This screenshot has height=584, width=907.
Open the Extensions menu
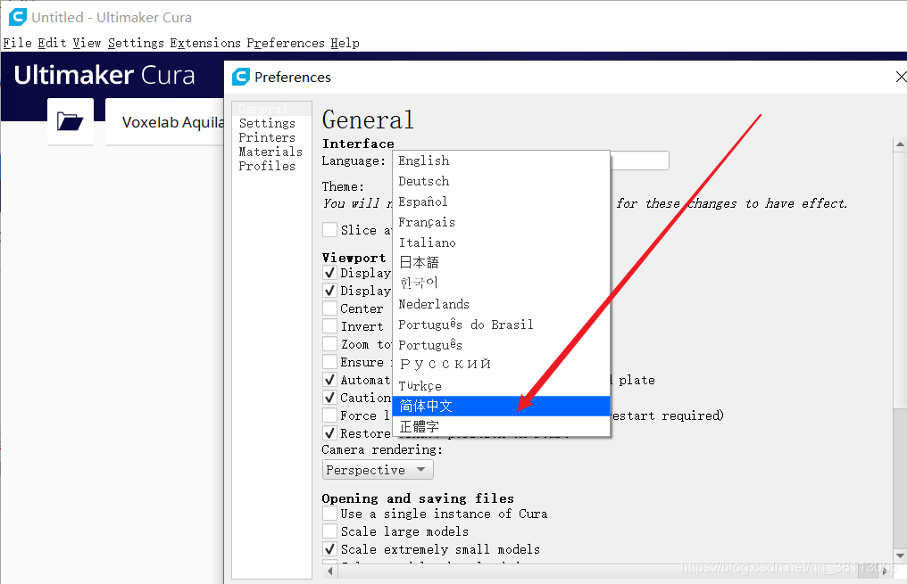point(205,44)
